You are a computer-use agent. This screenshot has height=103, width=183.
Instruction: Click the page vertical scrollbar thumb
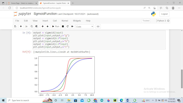pyautogui.click(x=182, y=79)
